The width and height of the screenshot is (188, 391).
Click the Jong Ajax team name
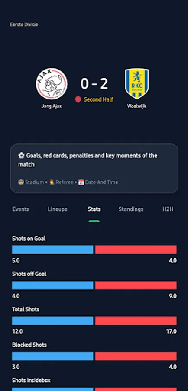point(52,106)
